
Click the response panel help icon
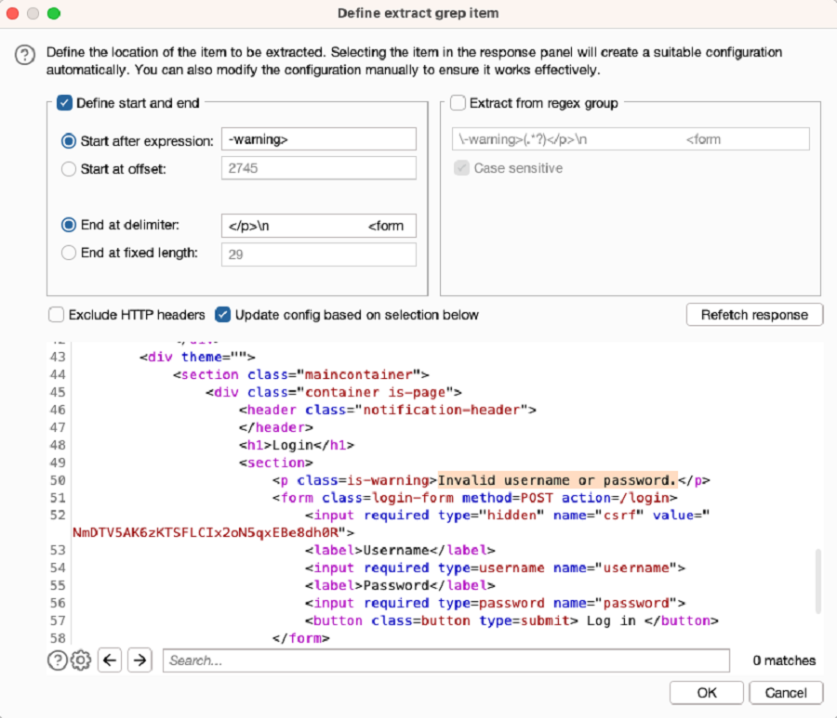pyautogui.click(x=57, y=660)
